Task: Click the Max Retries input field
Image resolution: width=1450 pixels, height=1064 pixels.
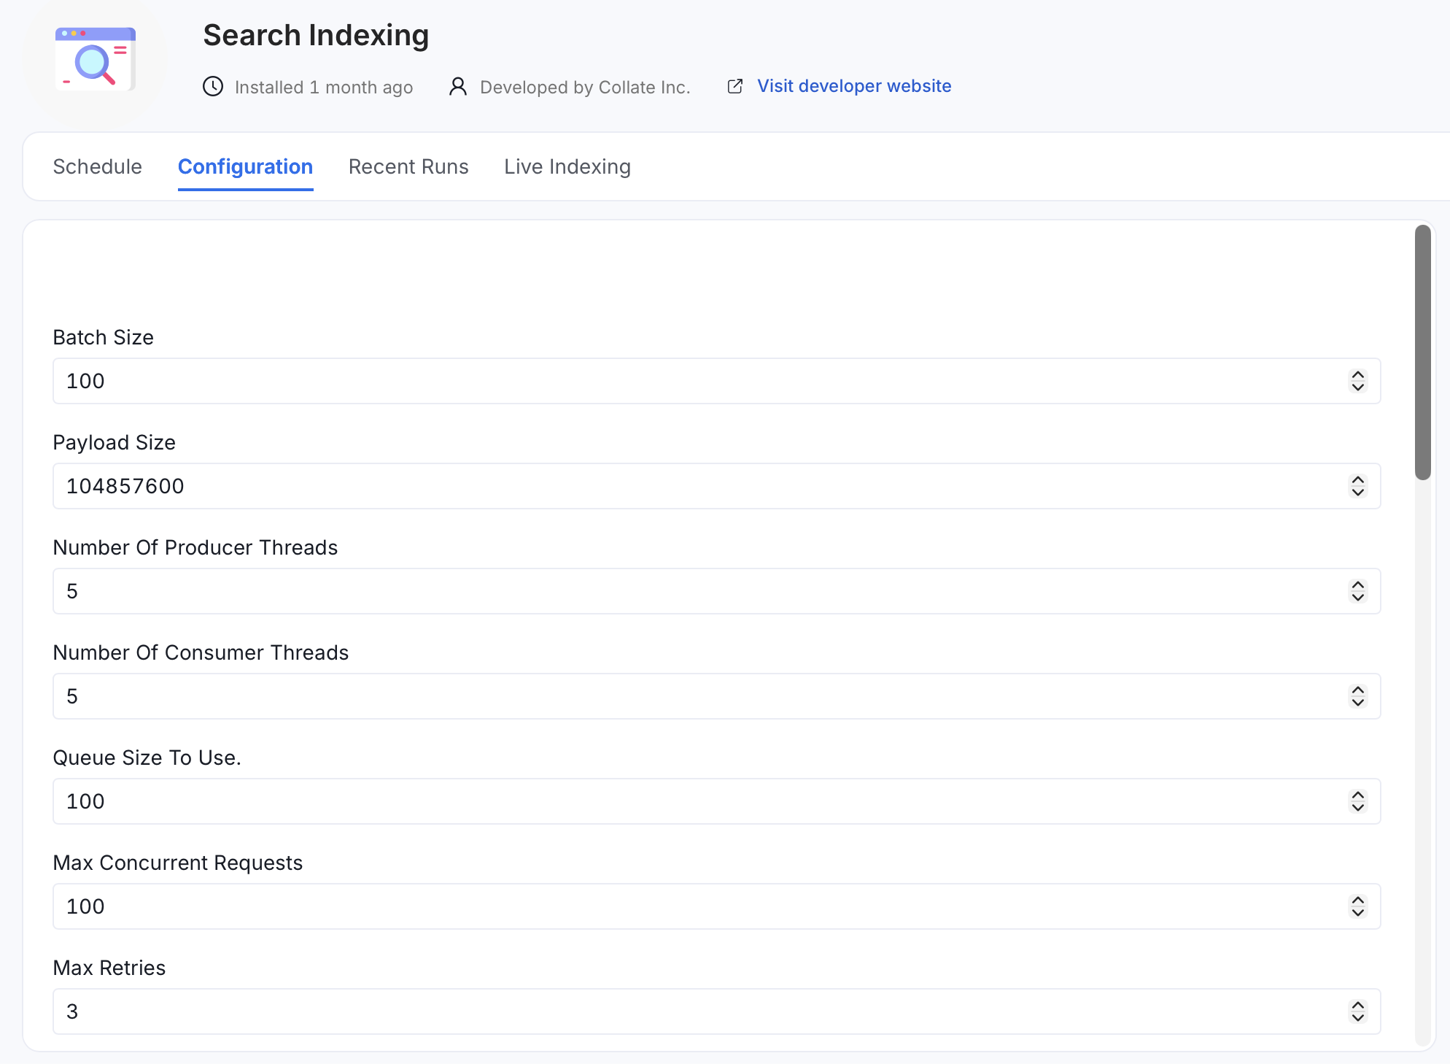Action: pyautogui.click(x=716, y=1011)
